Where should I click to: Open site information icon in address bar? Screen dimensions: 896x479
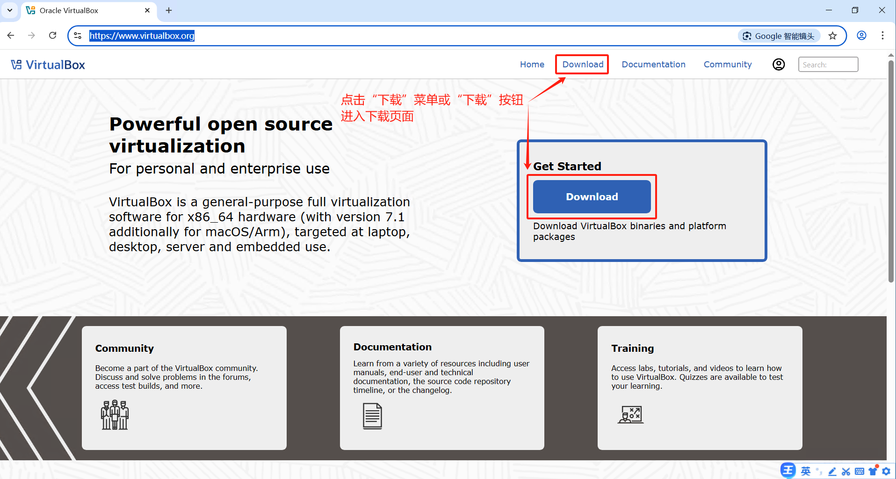pyautogui.click(x=78, y=36)
